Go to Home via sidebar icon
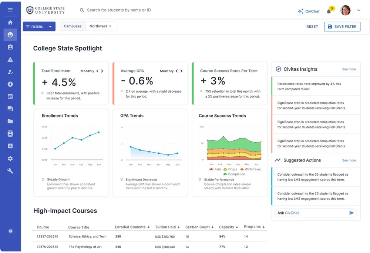Viewport: 370px width, 253px height. 10,23
